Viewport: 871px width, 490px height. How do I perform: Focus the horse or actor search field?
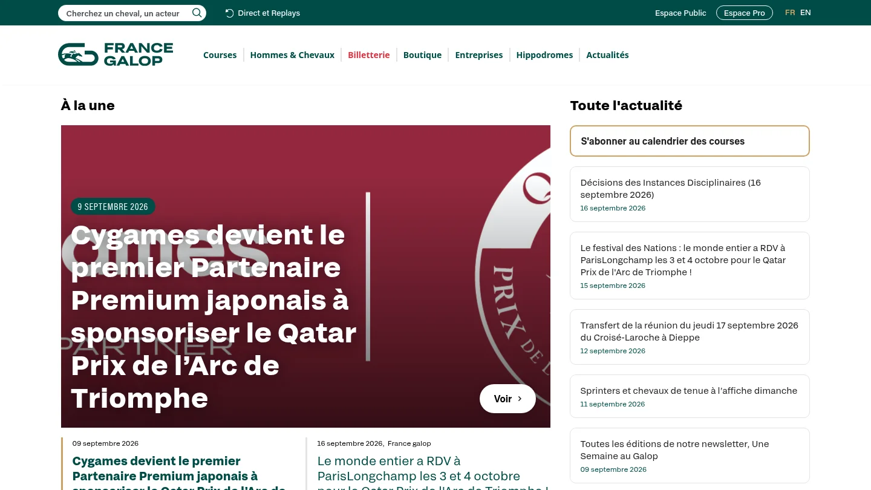coord(132,13)
